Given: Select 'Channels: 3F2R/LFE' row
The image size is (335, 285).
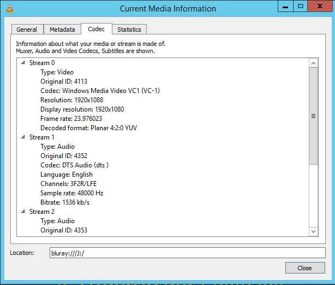Looking at the screenshot, I should click(68, 184).
